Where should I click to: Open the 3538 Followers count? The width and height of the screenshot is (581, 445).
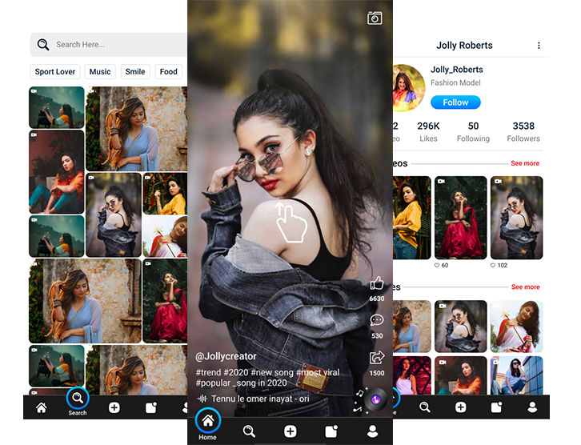523,131
